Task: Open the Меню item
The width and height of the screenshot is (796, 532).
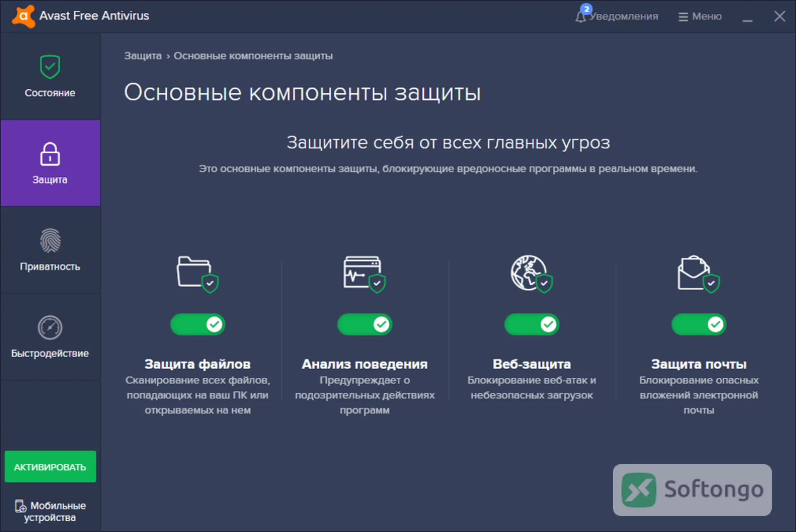Action: pyautogui.click(x=700, y=17)
